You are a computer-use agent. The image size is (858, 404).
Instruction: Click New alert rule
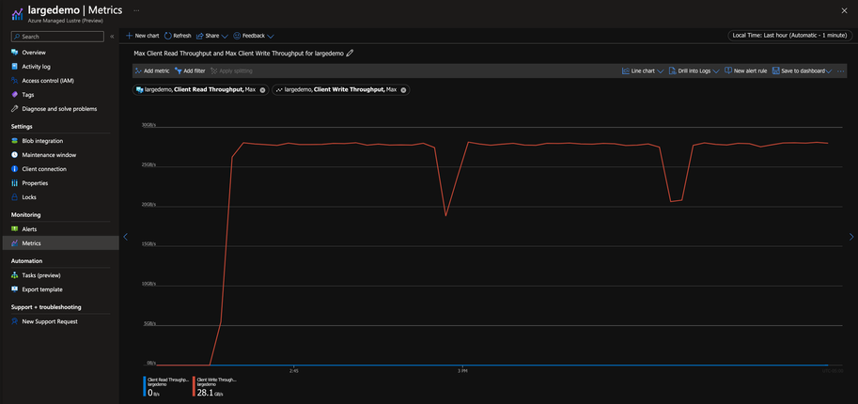click(745, 71)
